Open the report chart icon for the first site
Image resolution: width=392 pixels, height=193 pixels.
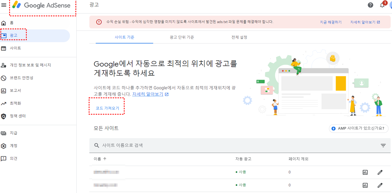(x=365, y=172)
